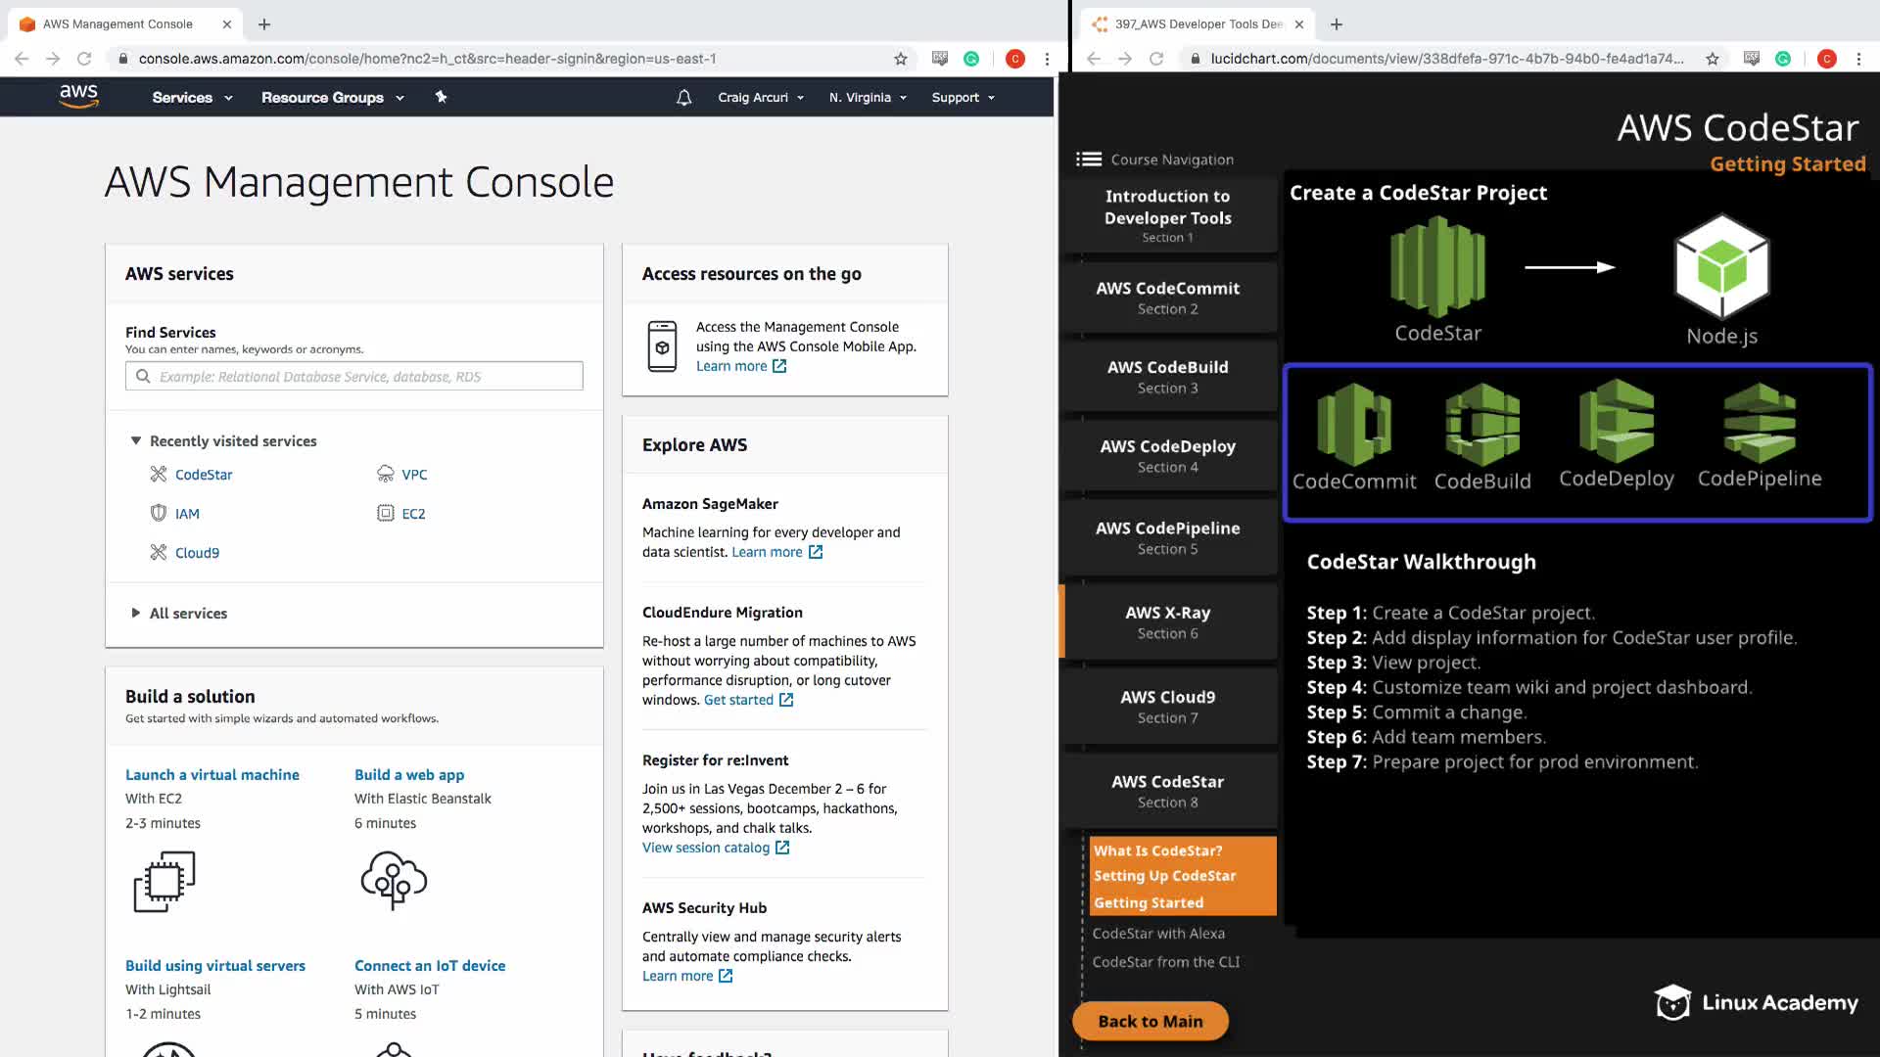The height and width of the screenshot is (1057, 1880).
Task: Open CodeStar with Alexa lesson
Action: 1158,933
